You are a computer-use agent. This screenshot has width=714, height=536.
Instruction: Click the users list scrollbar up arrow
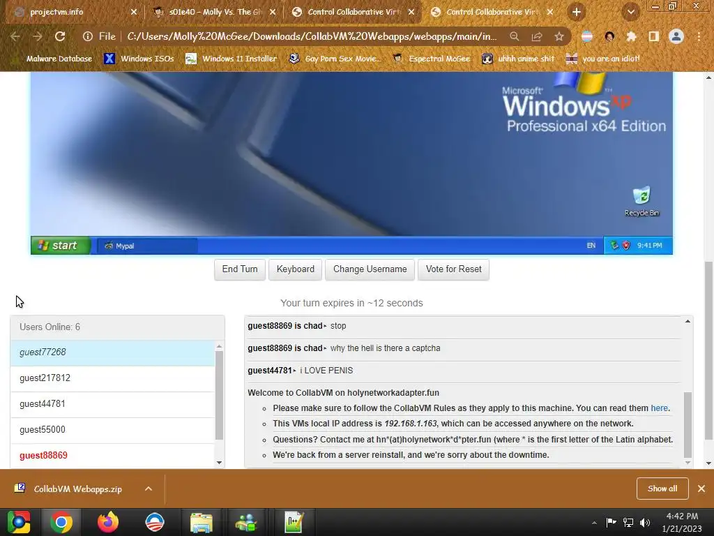(220, 346)
